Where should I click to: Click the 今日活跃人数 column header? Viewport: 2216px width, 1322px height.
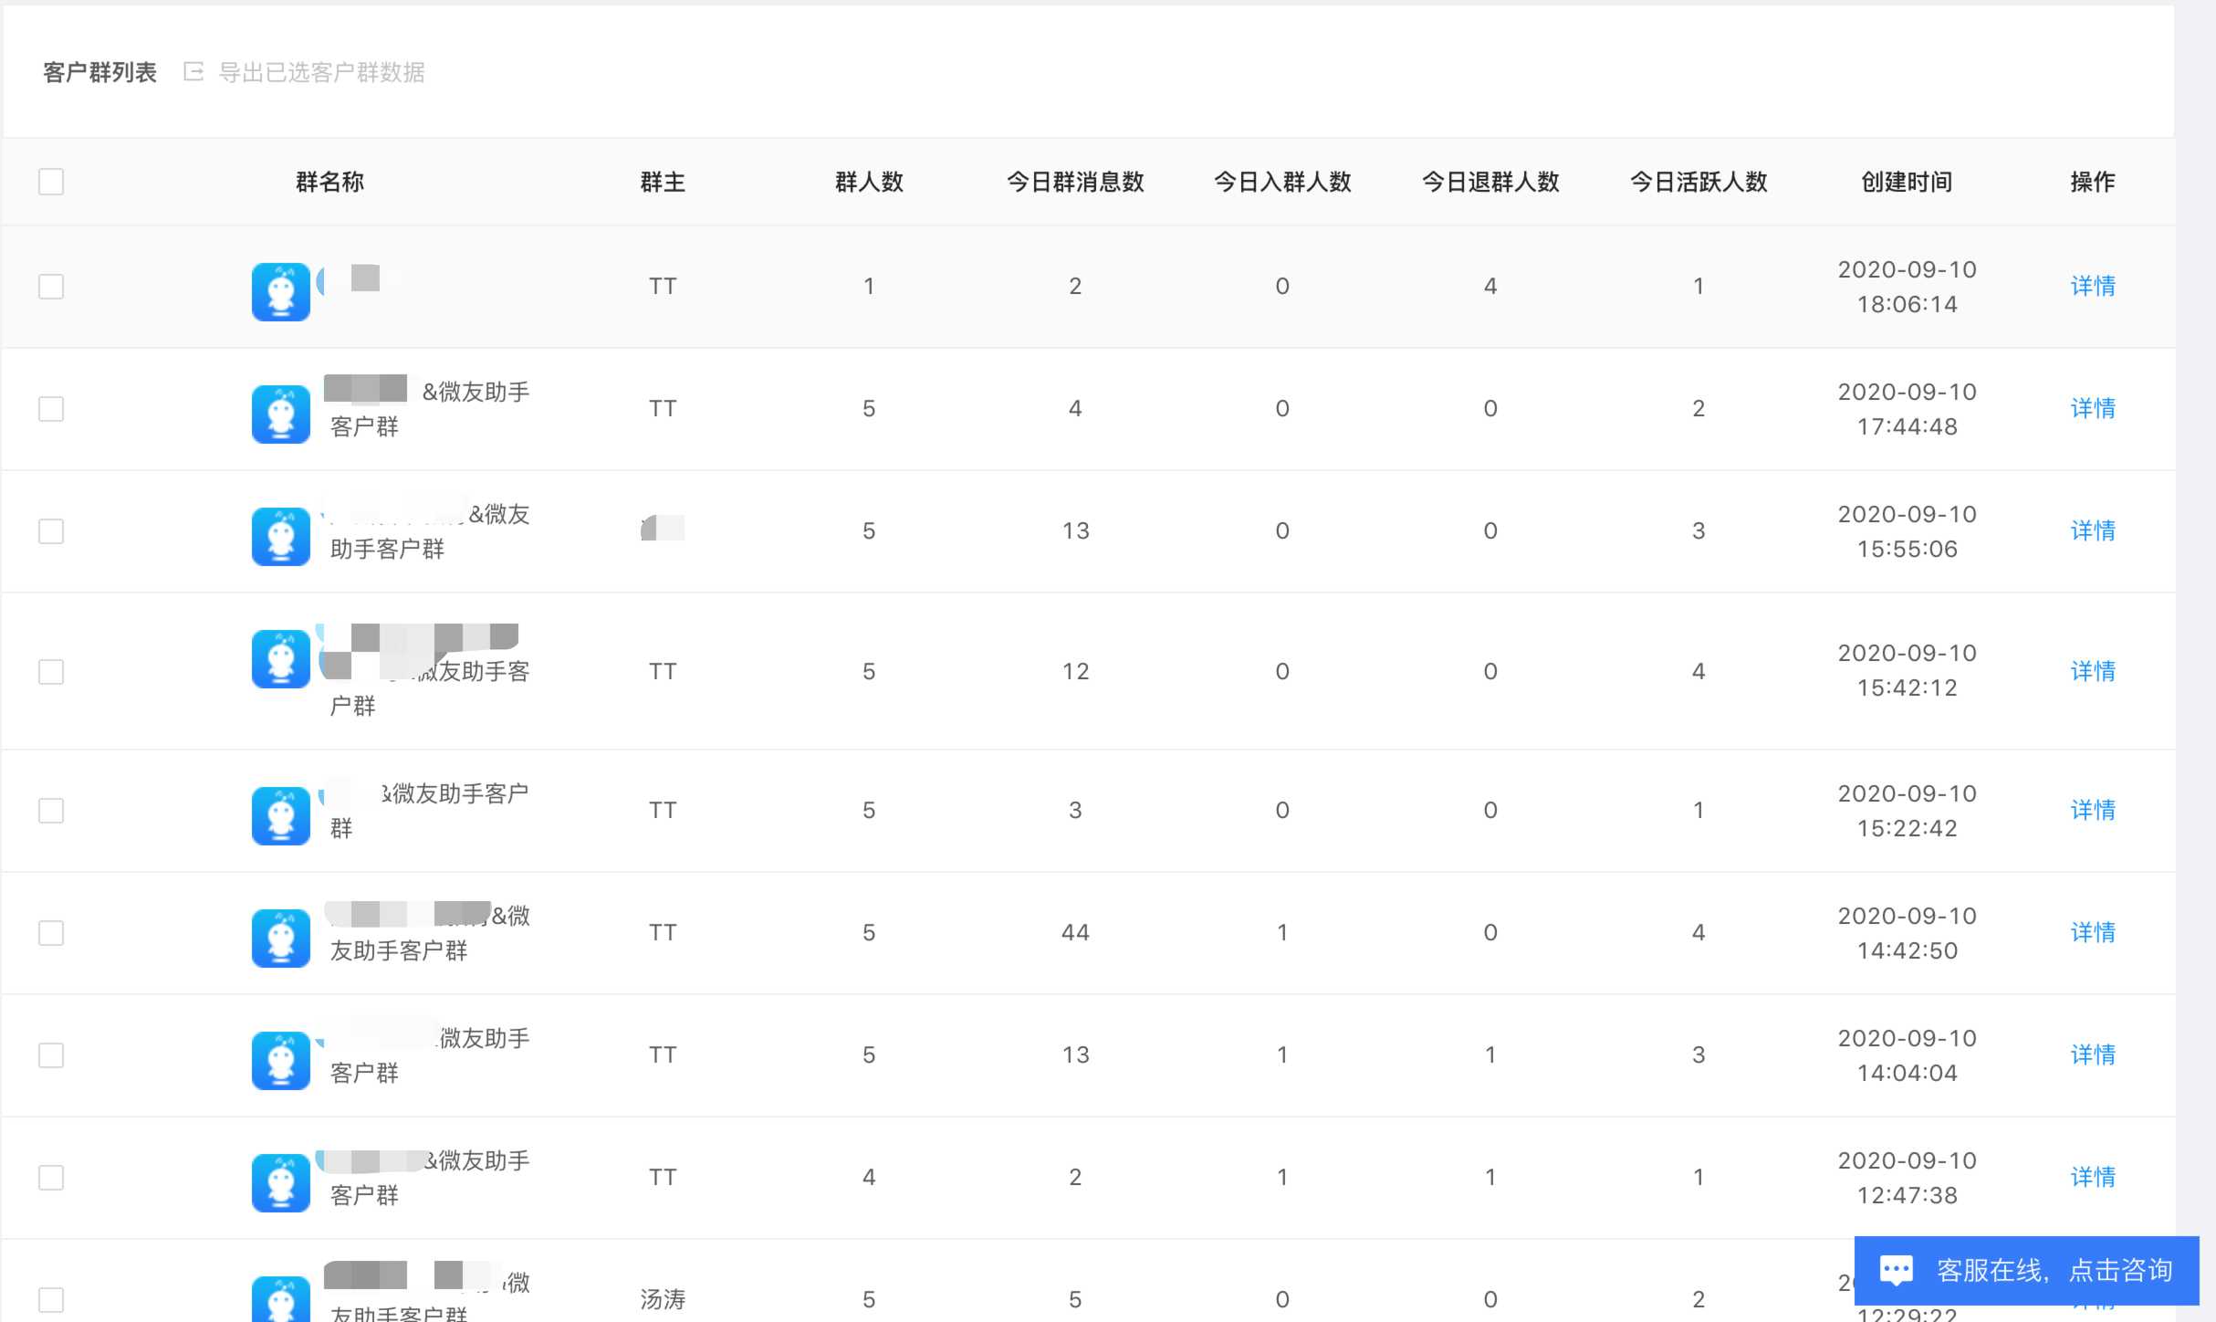pos(1699,182)
